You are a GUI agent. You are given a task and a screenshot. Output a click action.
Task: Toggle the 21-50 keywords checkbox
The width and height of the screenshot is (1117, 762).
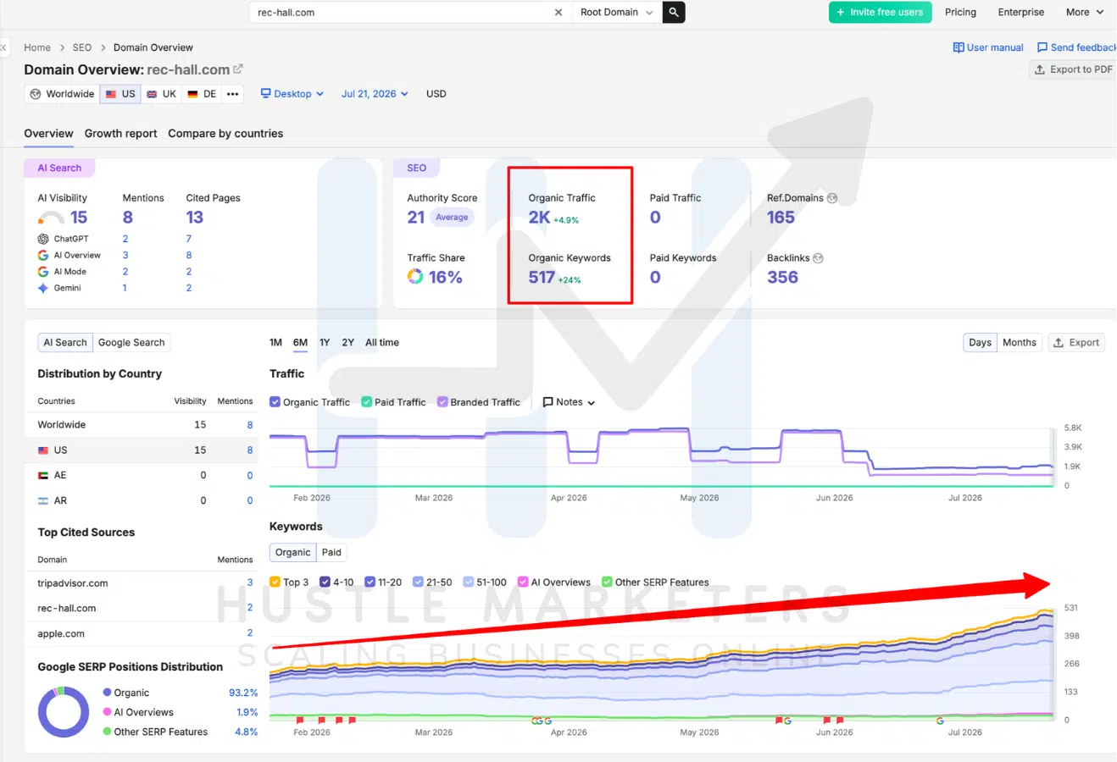click(418, 582)
